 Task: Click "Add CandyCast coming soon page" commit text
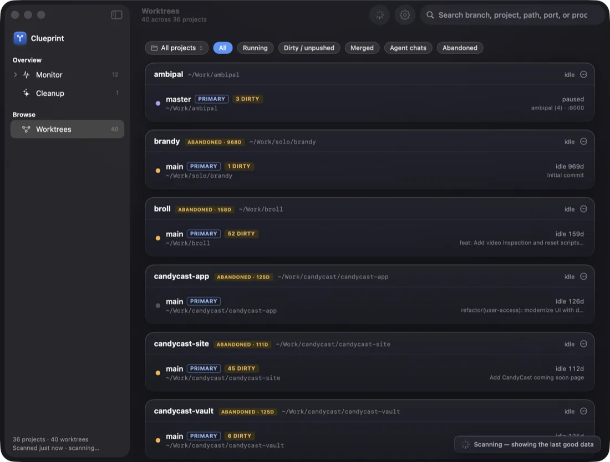(536, 378)
